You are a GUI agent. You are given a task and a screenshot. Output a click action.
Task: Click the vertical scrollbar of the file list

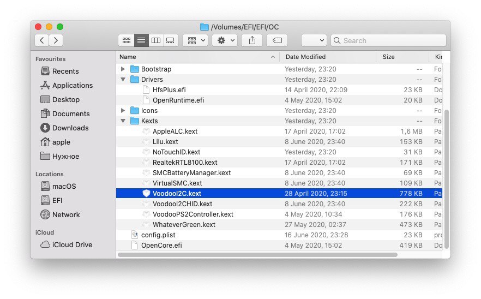coord(447,180)
